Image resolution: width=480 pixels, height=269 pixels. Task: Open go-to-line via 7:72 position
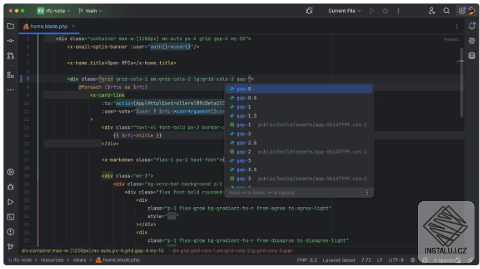pos(366,260)
